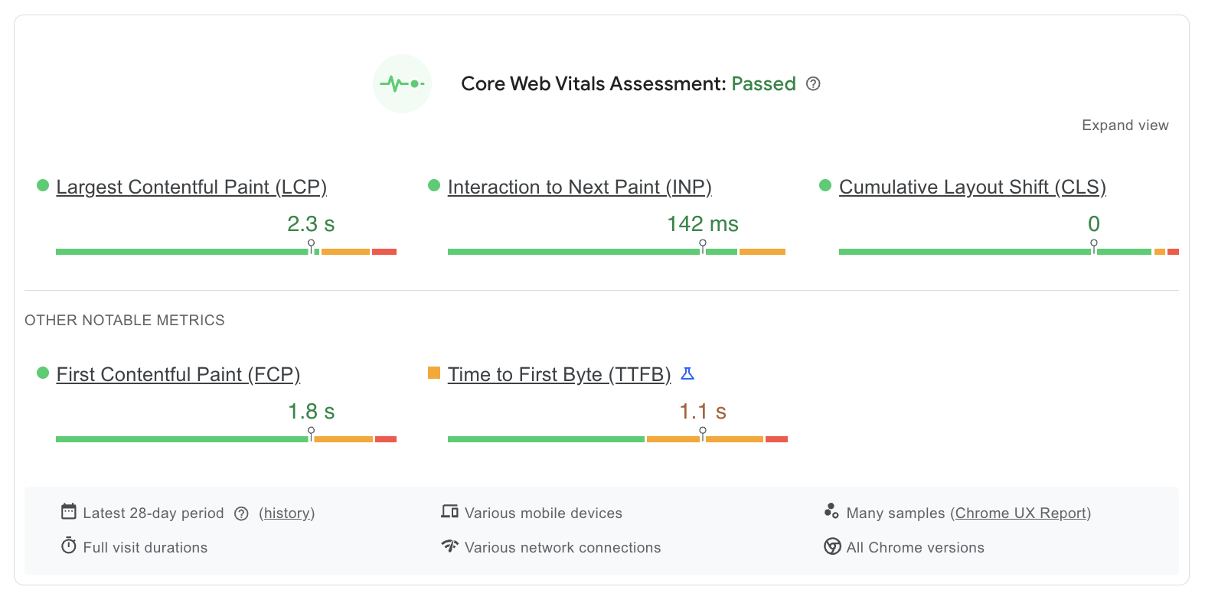Click the clock icon for full visit durations
Viewport: 1205px width, 603px height.
point(69,546)
